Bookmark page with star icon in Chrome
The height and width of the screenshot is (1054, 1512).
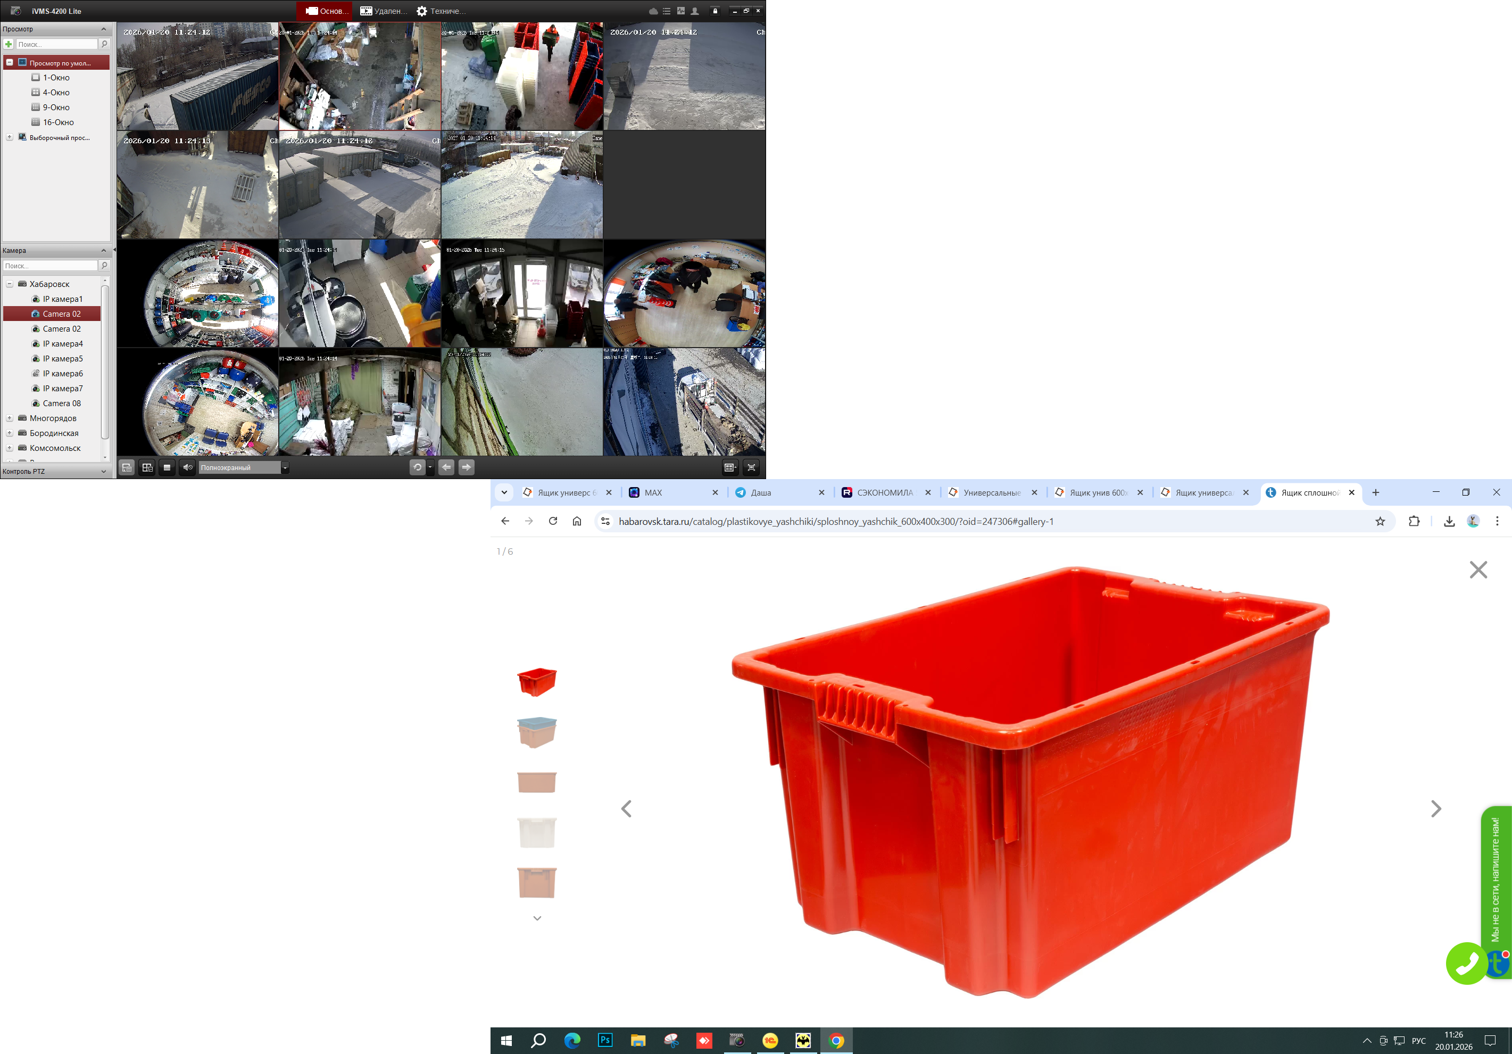[x=1380, y=521]
